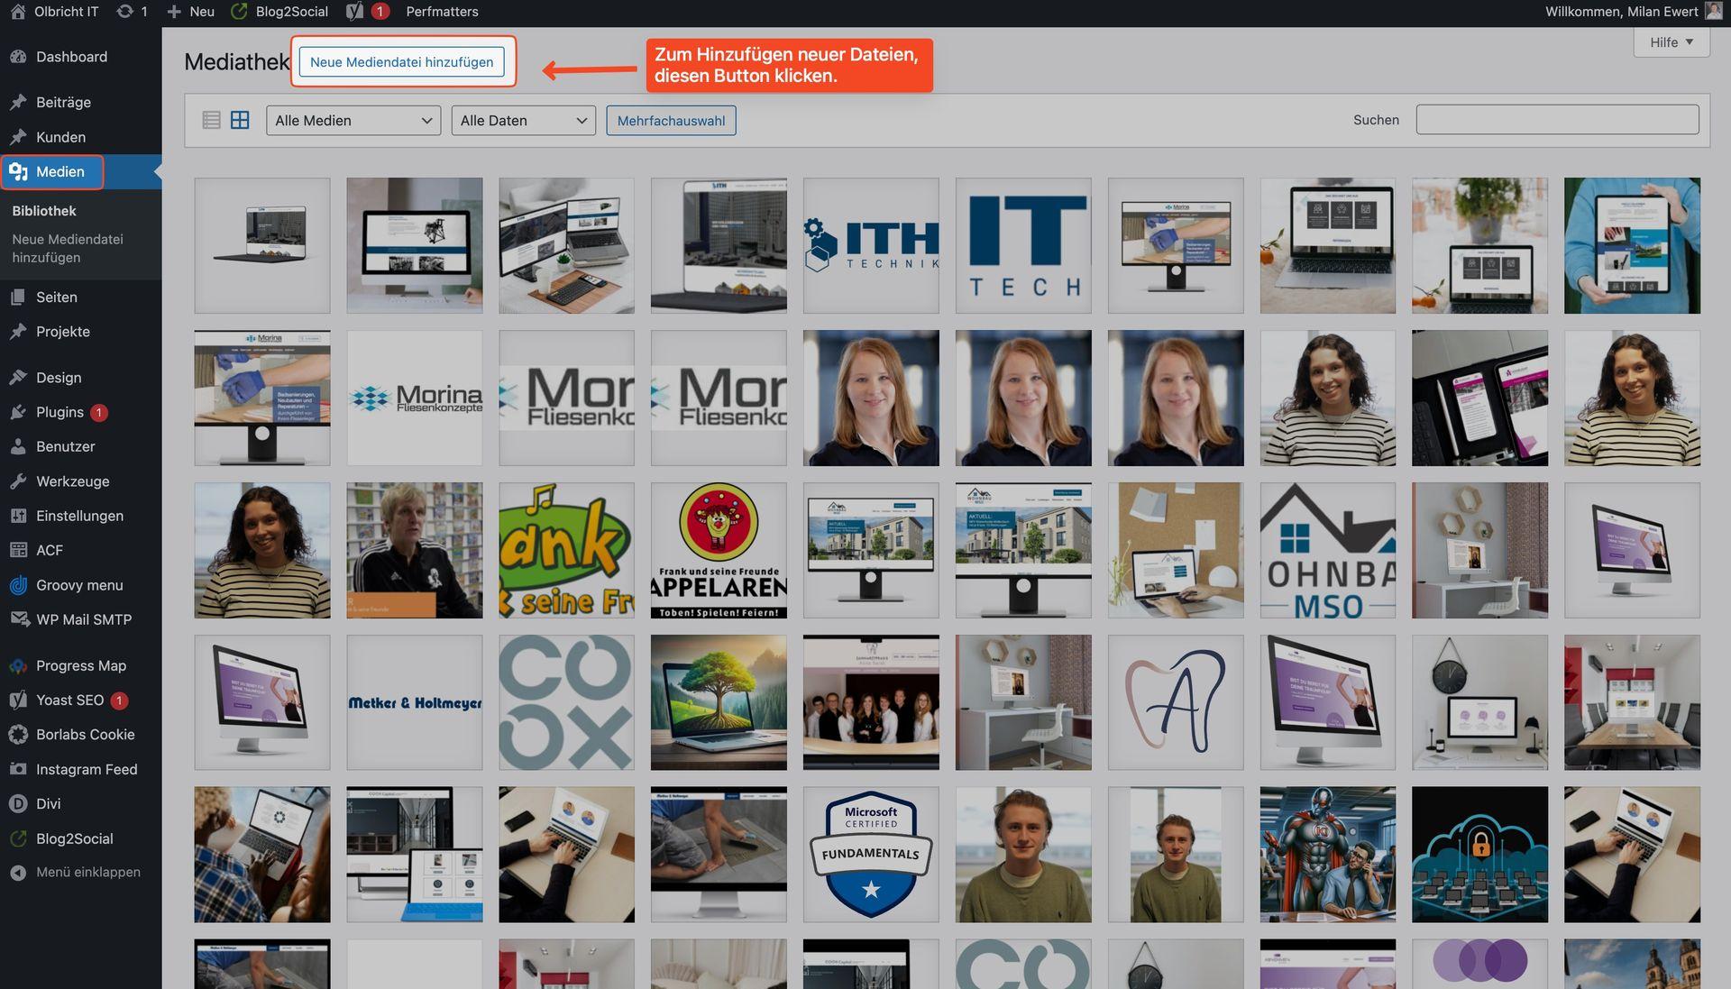
Task: Click the Werkzeuge wrench icon
Action: click(18, 481)
